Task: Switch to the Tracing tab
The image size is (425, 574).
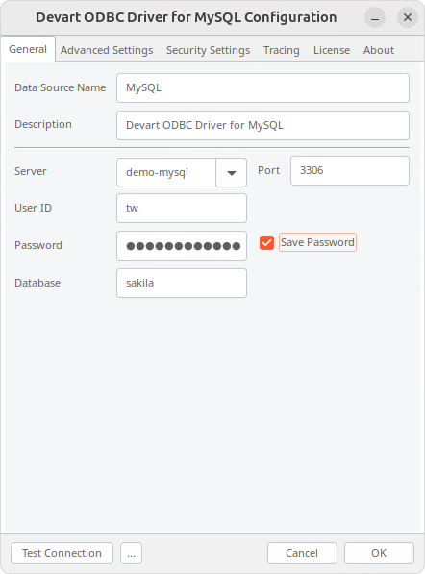Action: pyautogui.click(x=282, y=50)
